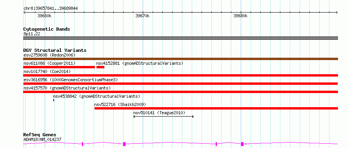Click the esv2759608 brown variant bar
The height and width of the screenshot is (148, 349).
180,59
